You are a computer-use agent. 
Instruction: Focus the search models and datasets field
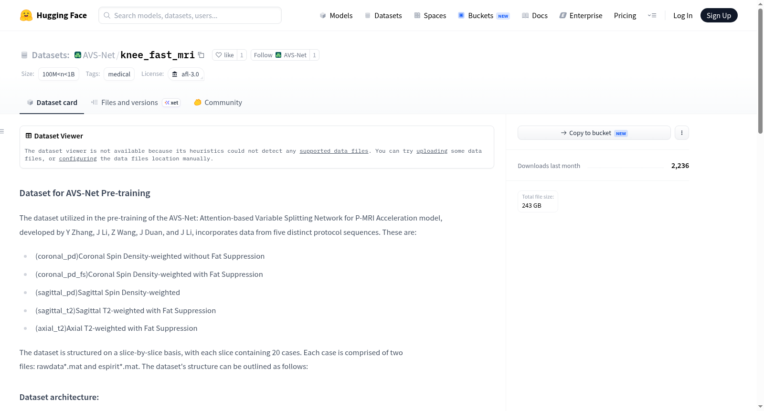[x=190, y=15]
